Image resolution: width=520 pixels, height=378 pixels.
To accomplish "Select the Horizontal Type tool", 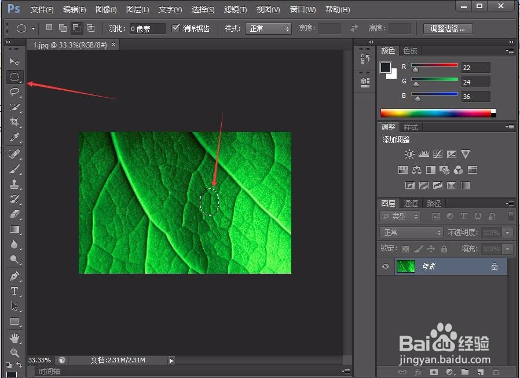I will (14, 291).
